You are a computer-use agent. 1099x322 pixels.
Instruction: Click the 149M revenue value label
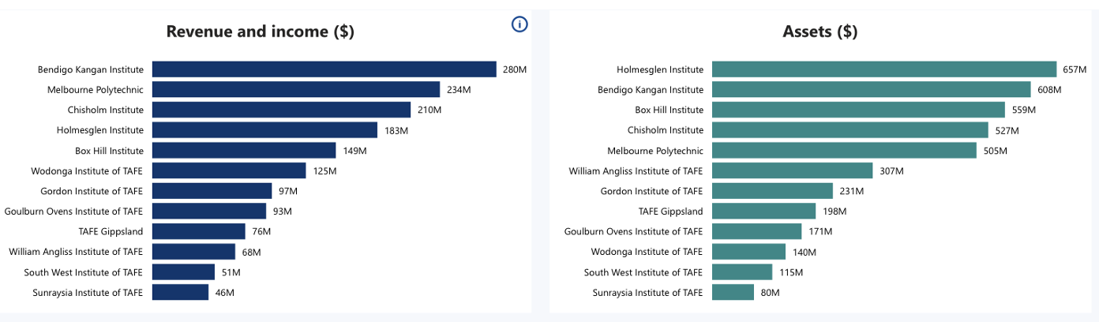click(354, 150)
